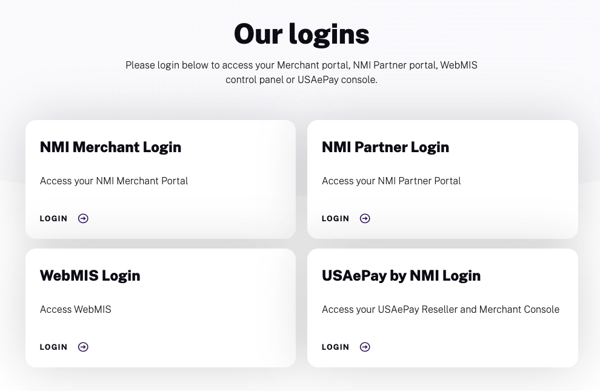The image size is (600, 391).
Task: Click the circled arrow in the USAePay card
Action: pyautogui.click(x=365, y=347)
